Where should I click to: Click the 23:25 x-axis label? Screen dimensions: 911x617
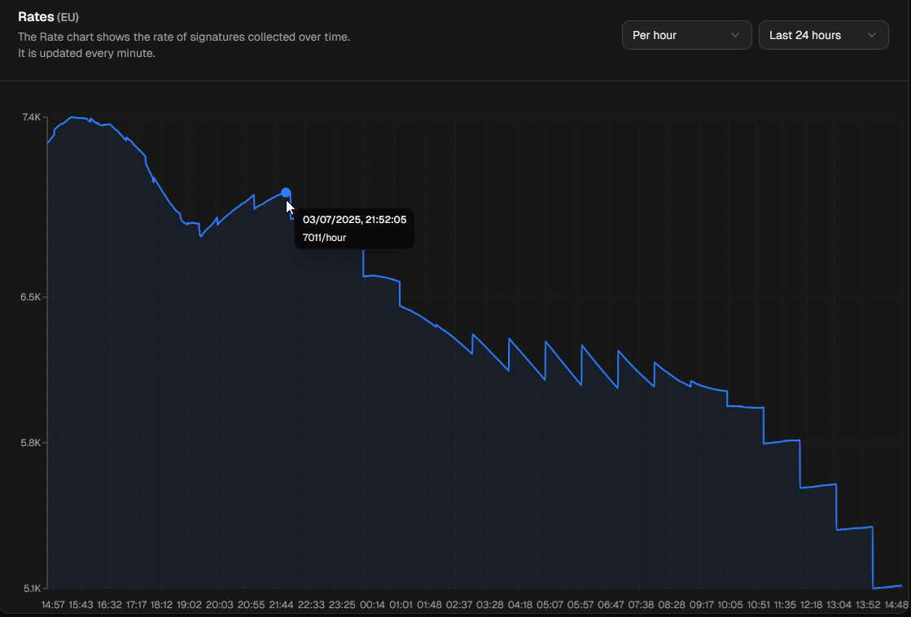click(342, 605)
